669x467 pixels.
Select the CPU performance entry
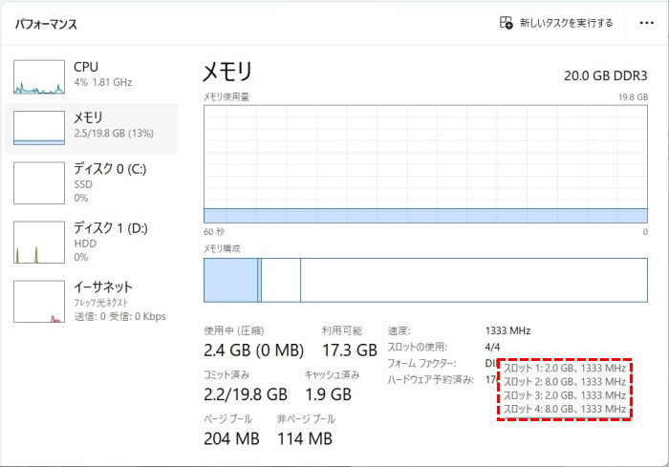(x=92, y=76)
